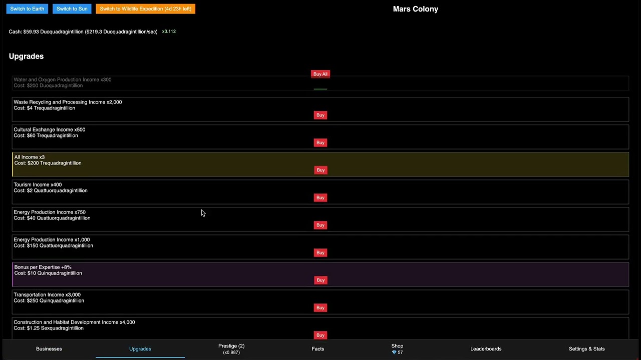The width and height of the screenshot is (641, 360).
Task: Open the Leaderboards tab
Action: coord(486,348)
